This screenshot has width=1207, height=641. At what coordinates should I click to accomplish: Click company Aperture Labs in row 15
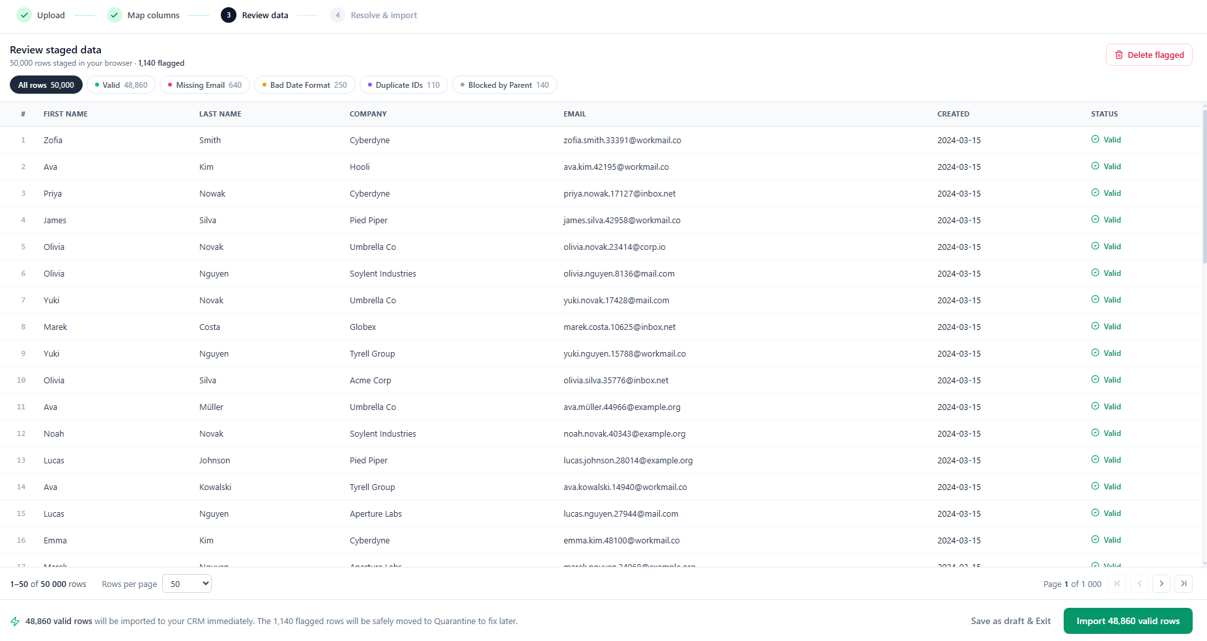coord(376,513)
